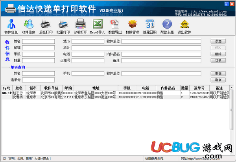Click the 刷新 refresh button
This screenshot has width=236, height=162.
pyautogui.click(x=218, y=80)
